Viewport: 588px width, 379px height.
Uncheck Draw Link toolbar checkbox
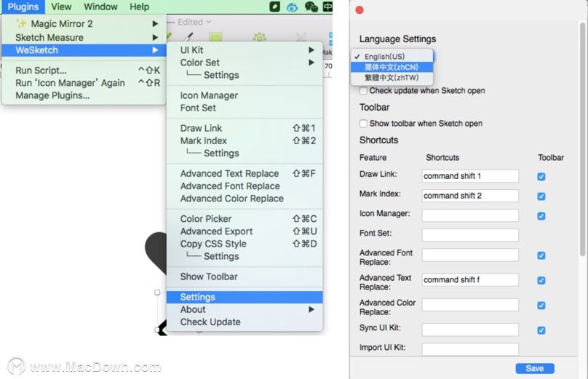pos(541,177)
